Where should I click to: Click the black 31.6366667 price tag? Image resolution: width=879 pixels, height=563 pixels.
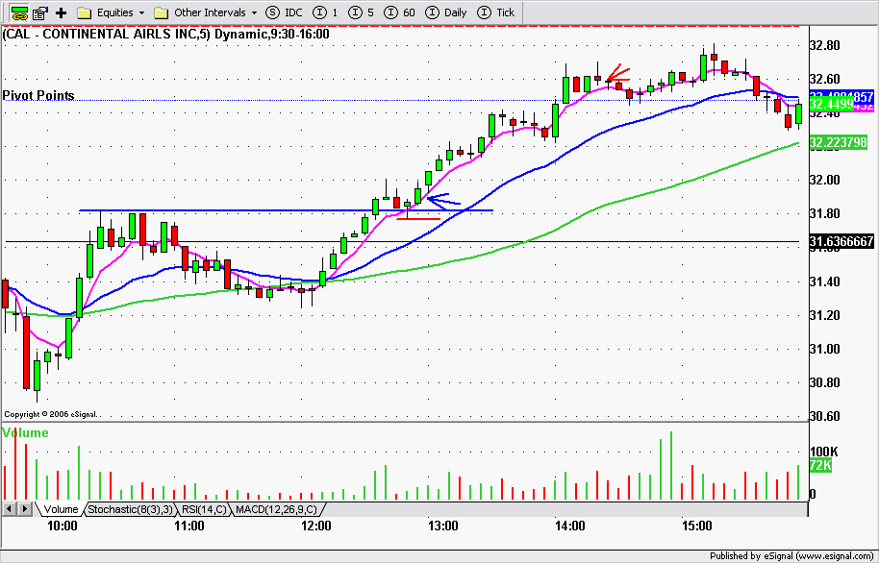[x=842, y=241]
